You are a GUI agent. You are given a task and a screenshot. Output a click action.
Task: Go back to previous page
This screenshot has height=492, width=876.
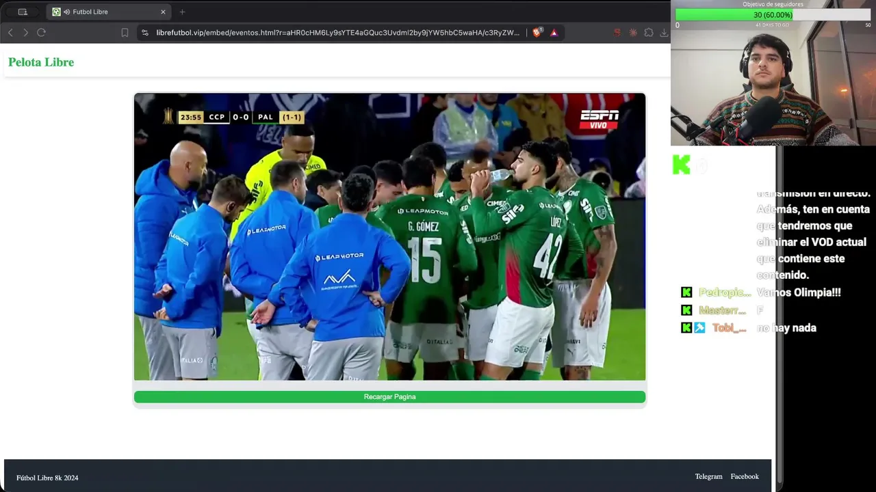pos(10,32)
